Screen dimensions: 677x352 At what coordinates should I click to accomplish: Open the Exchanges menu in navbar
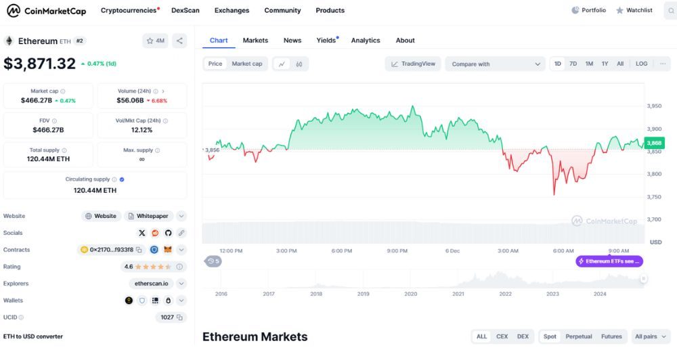coord(232,10)
